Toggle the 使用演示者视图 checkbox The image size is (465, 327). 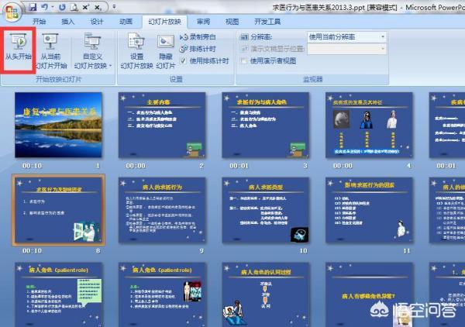click(x=244, y=61)
